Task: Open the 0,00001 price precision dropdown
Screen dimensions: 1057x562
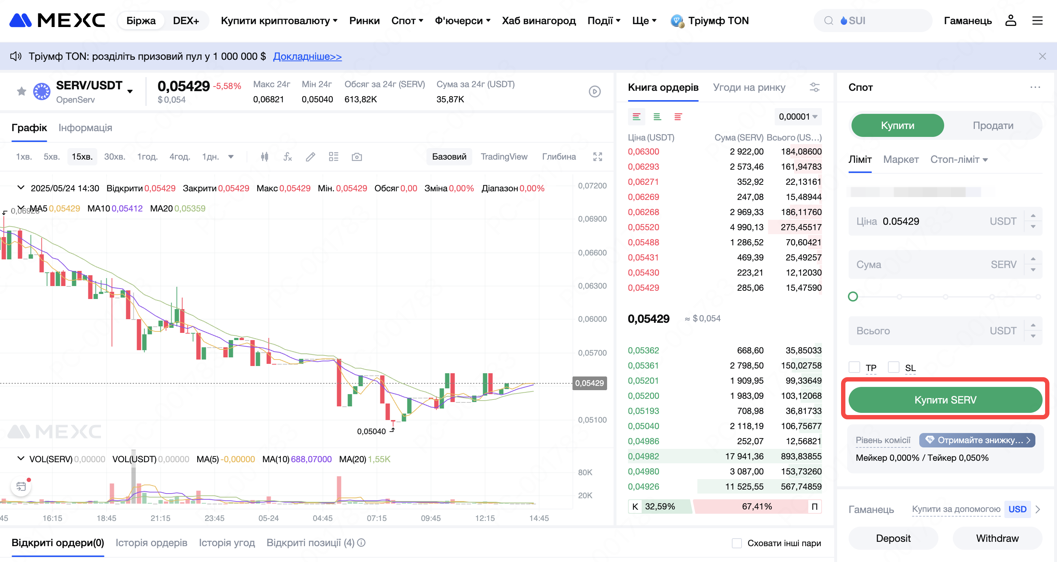Action: click(798, 117)
